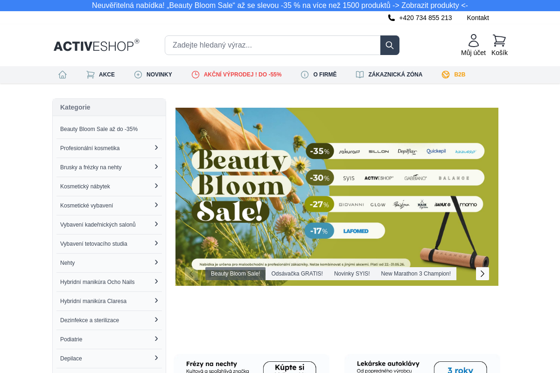Open Podiatrie category link
Image resolution: width=560 pixels, height=373 pixels.
click(x=71, y=339)
